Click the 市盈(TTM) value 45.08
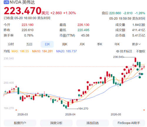This screenshot has height=127, width=147. (x=85, y=35)
